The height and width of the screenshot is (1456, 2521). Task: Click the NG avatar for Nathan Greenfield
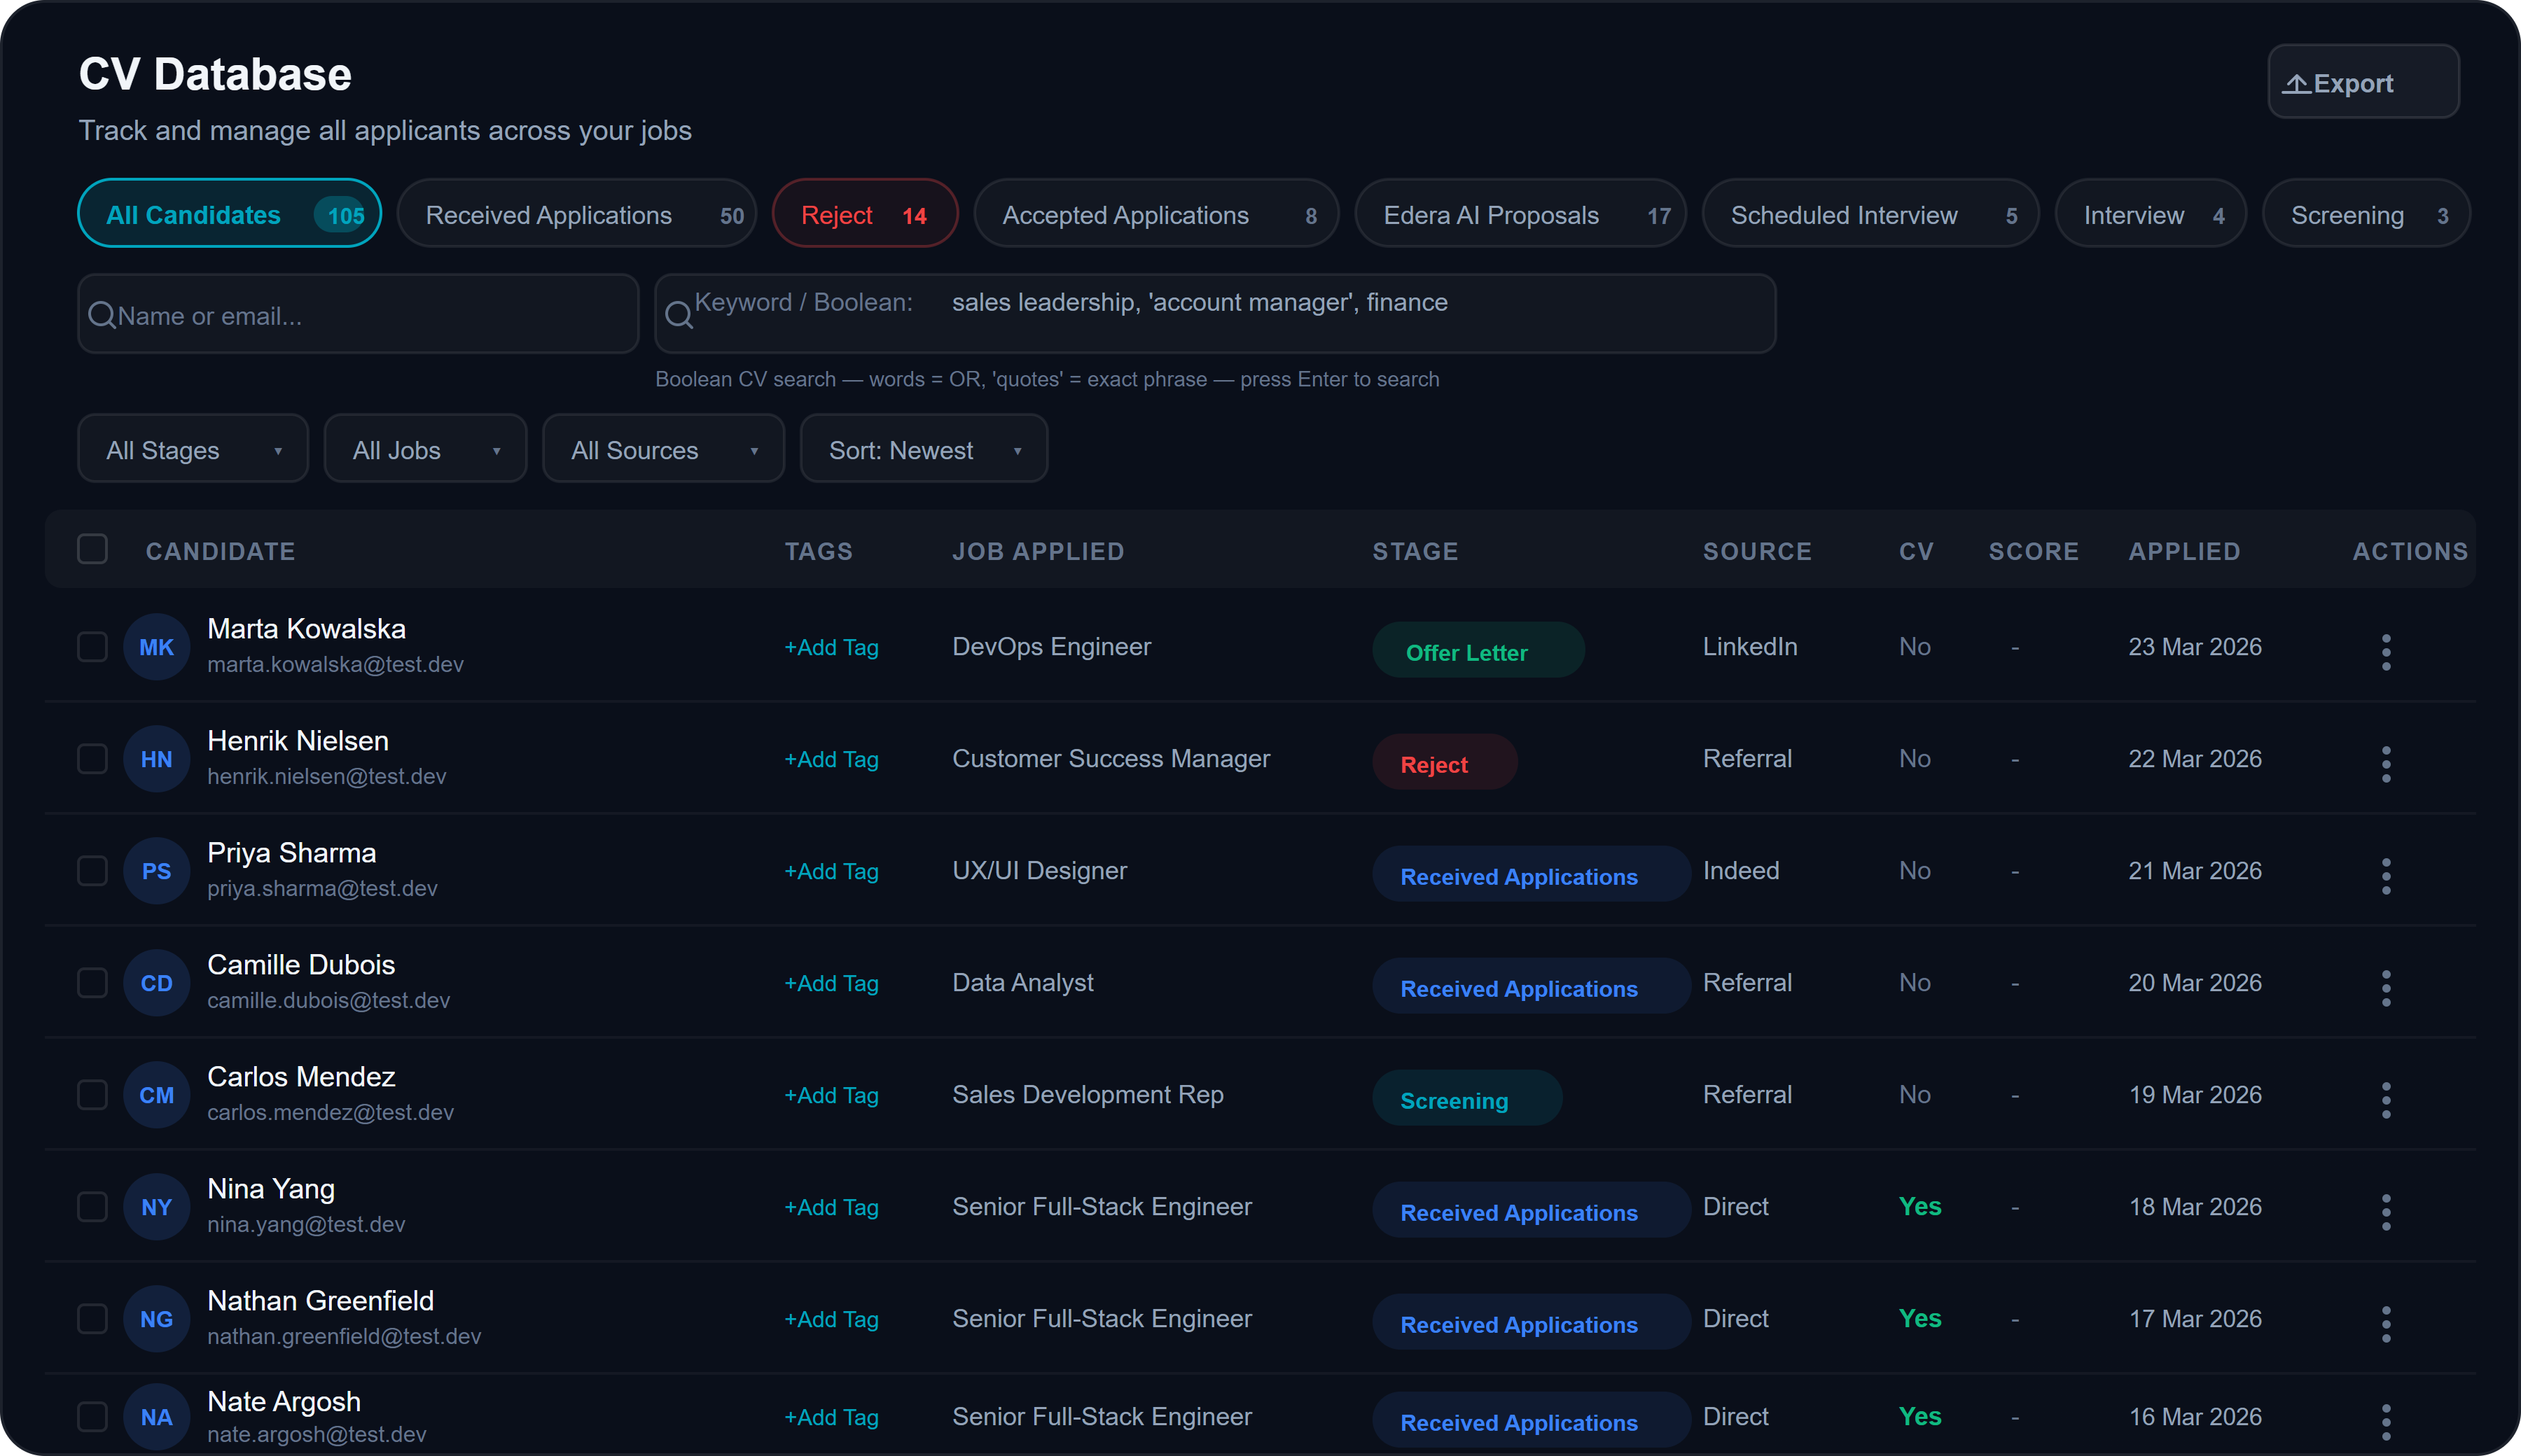click(156, 1319)
